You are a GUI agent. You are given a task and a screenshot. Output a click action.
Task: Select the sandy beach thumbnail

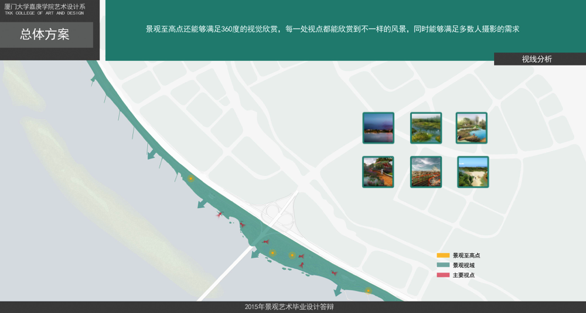[472, 172]
